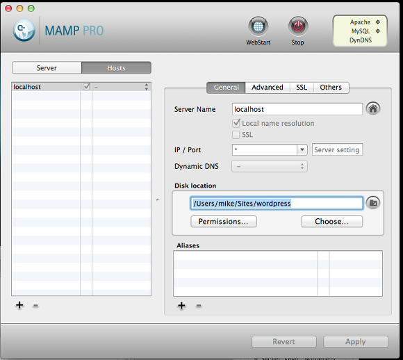The width and height of the screenshot is (403, 360).
Task: Switch to the Hosts tab
Action: [116, 68]
